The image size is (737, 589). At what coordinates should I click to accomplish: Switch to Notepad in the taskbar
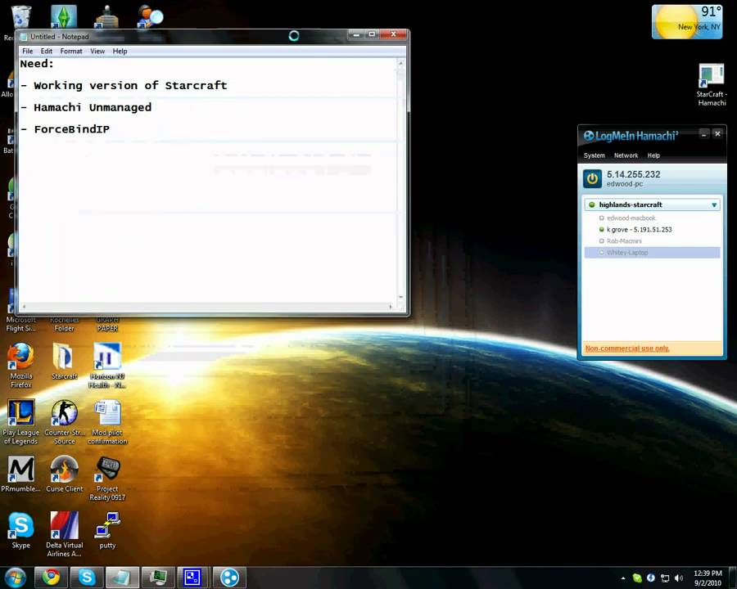pos(122,578)
